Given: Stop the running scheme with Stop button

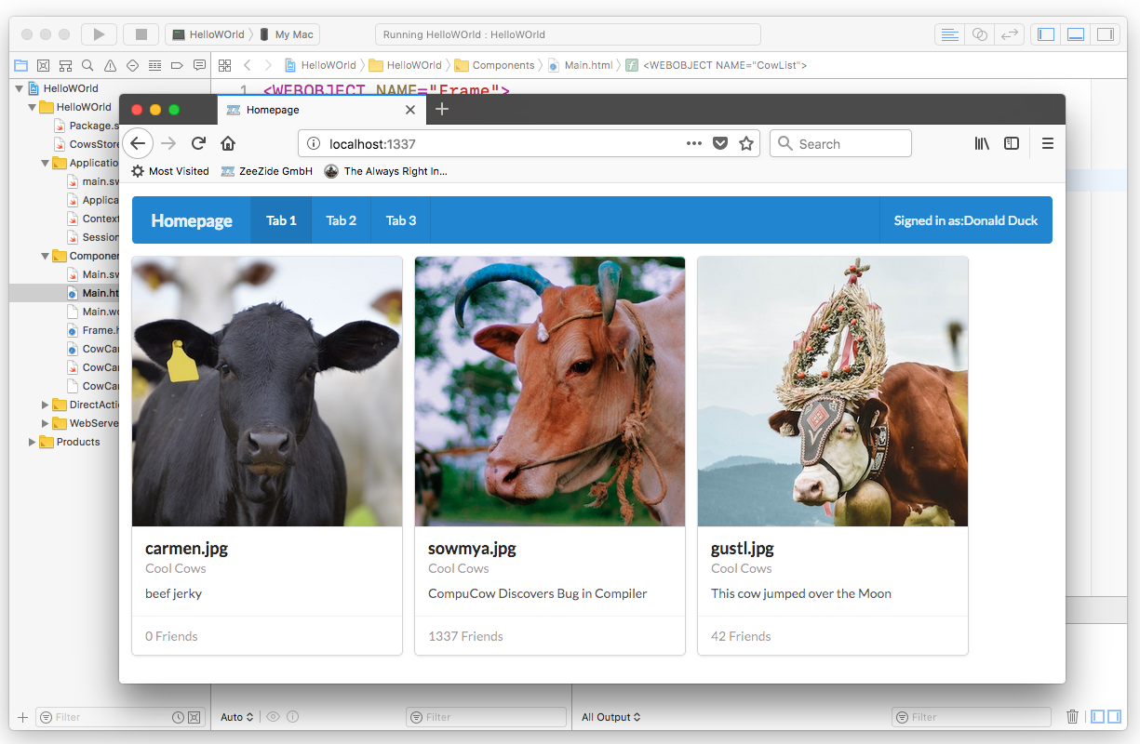Looking at the screenshot, I should [x=141, y=34].
